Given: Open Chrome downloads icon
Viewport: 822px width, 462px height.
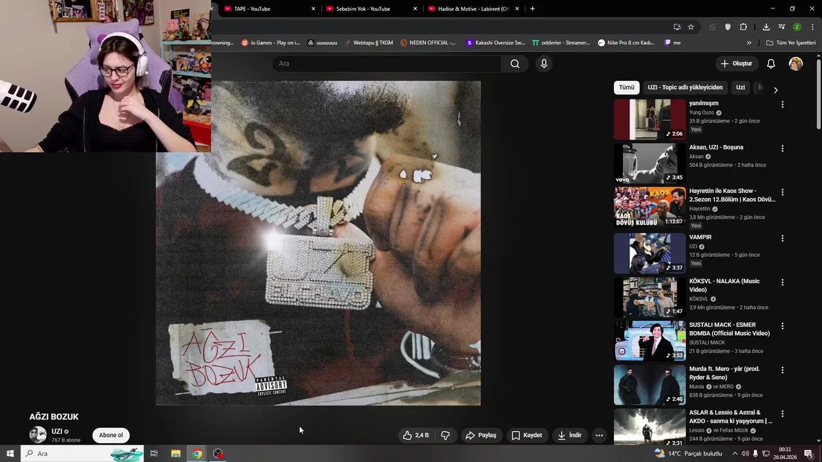Looking at the screenshot, I should tap(766, 27).
